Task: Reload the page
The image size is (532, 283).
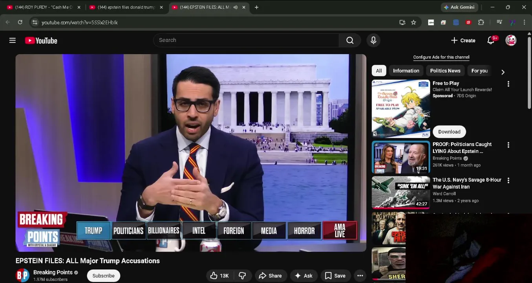Action: pos(20,22)
